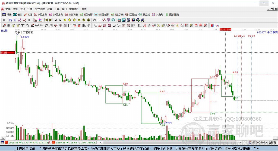Click the red 5.4248 price tag

[x=7, y=52]
